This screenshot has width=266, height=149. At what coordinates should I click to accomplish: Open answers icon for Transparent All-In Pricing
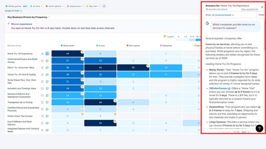point(47,102)
